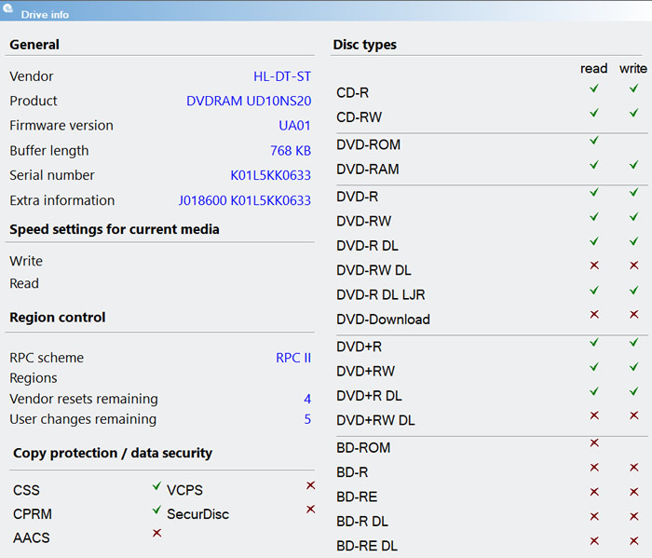Click the AACS unsupported cross icon
This screenshot has height=558, width=652.
(x=156, y=533)
